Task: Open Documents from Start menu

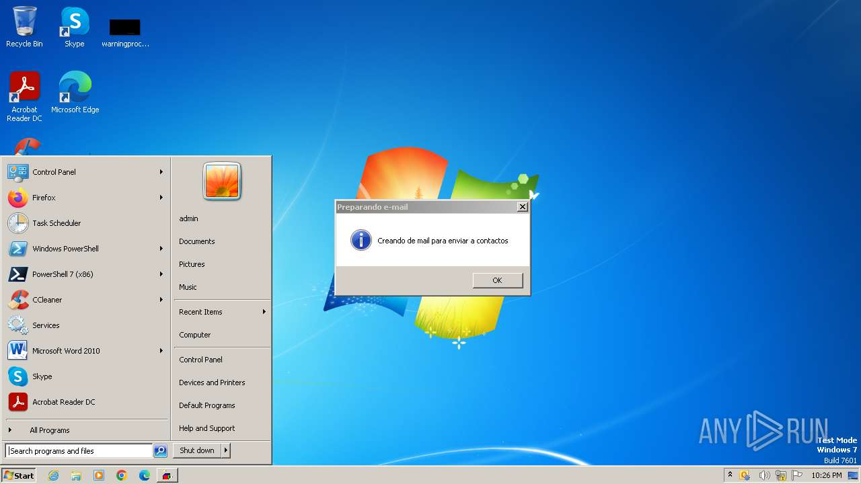Action: [197, 241]
